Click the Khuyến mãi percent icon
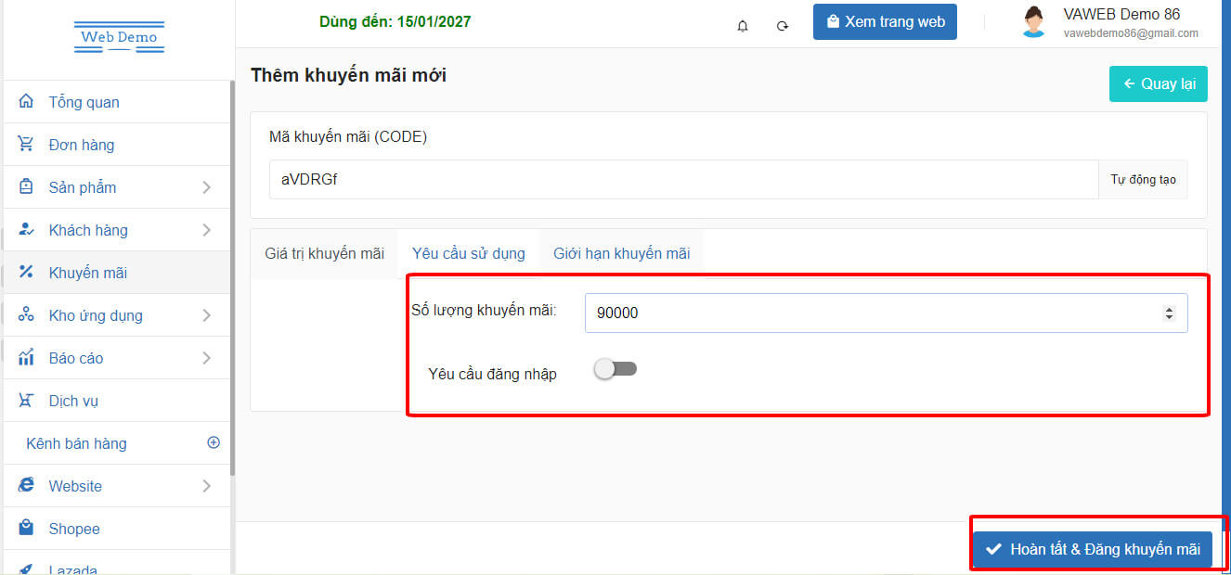 tap(26, 273)
